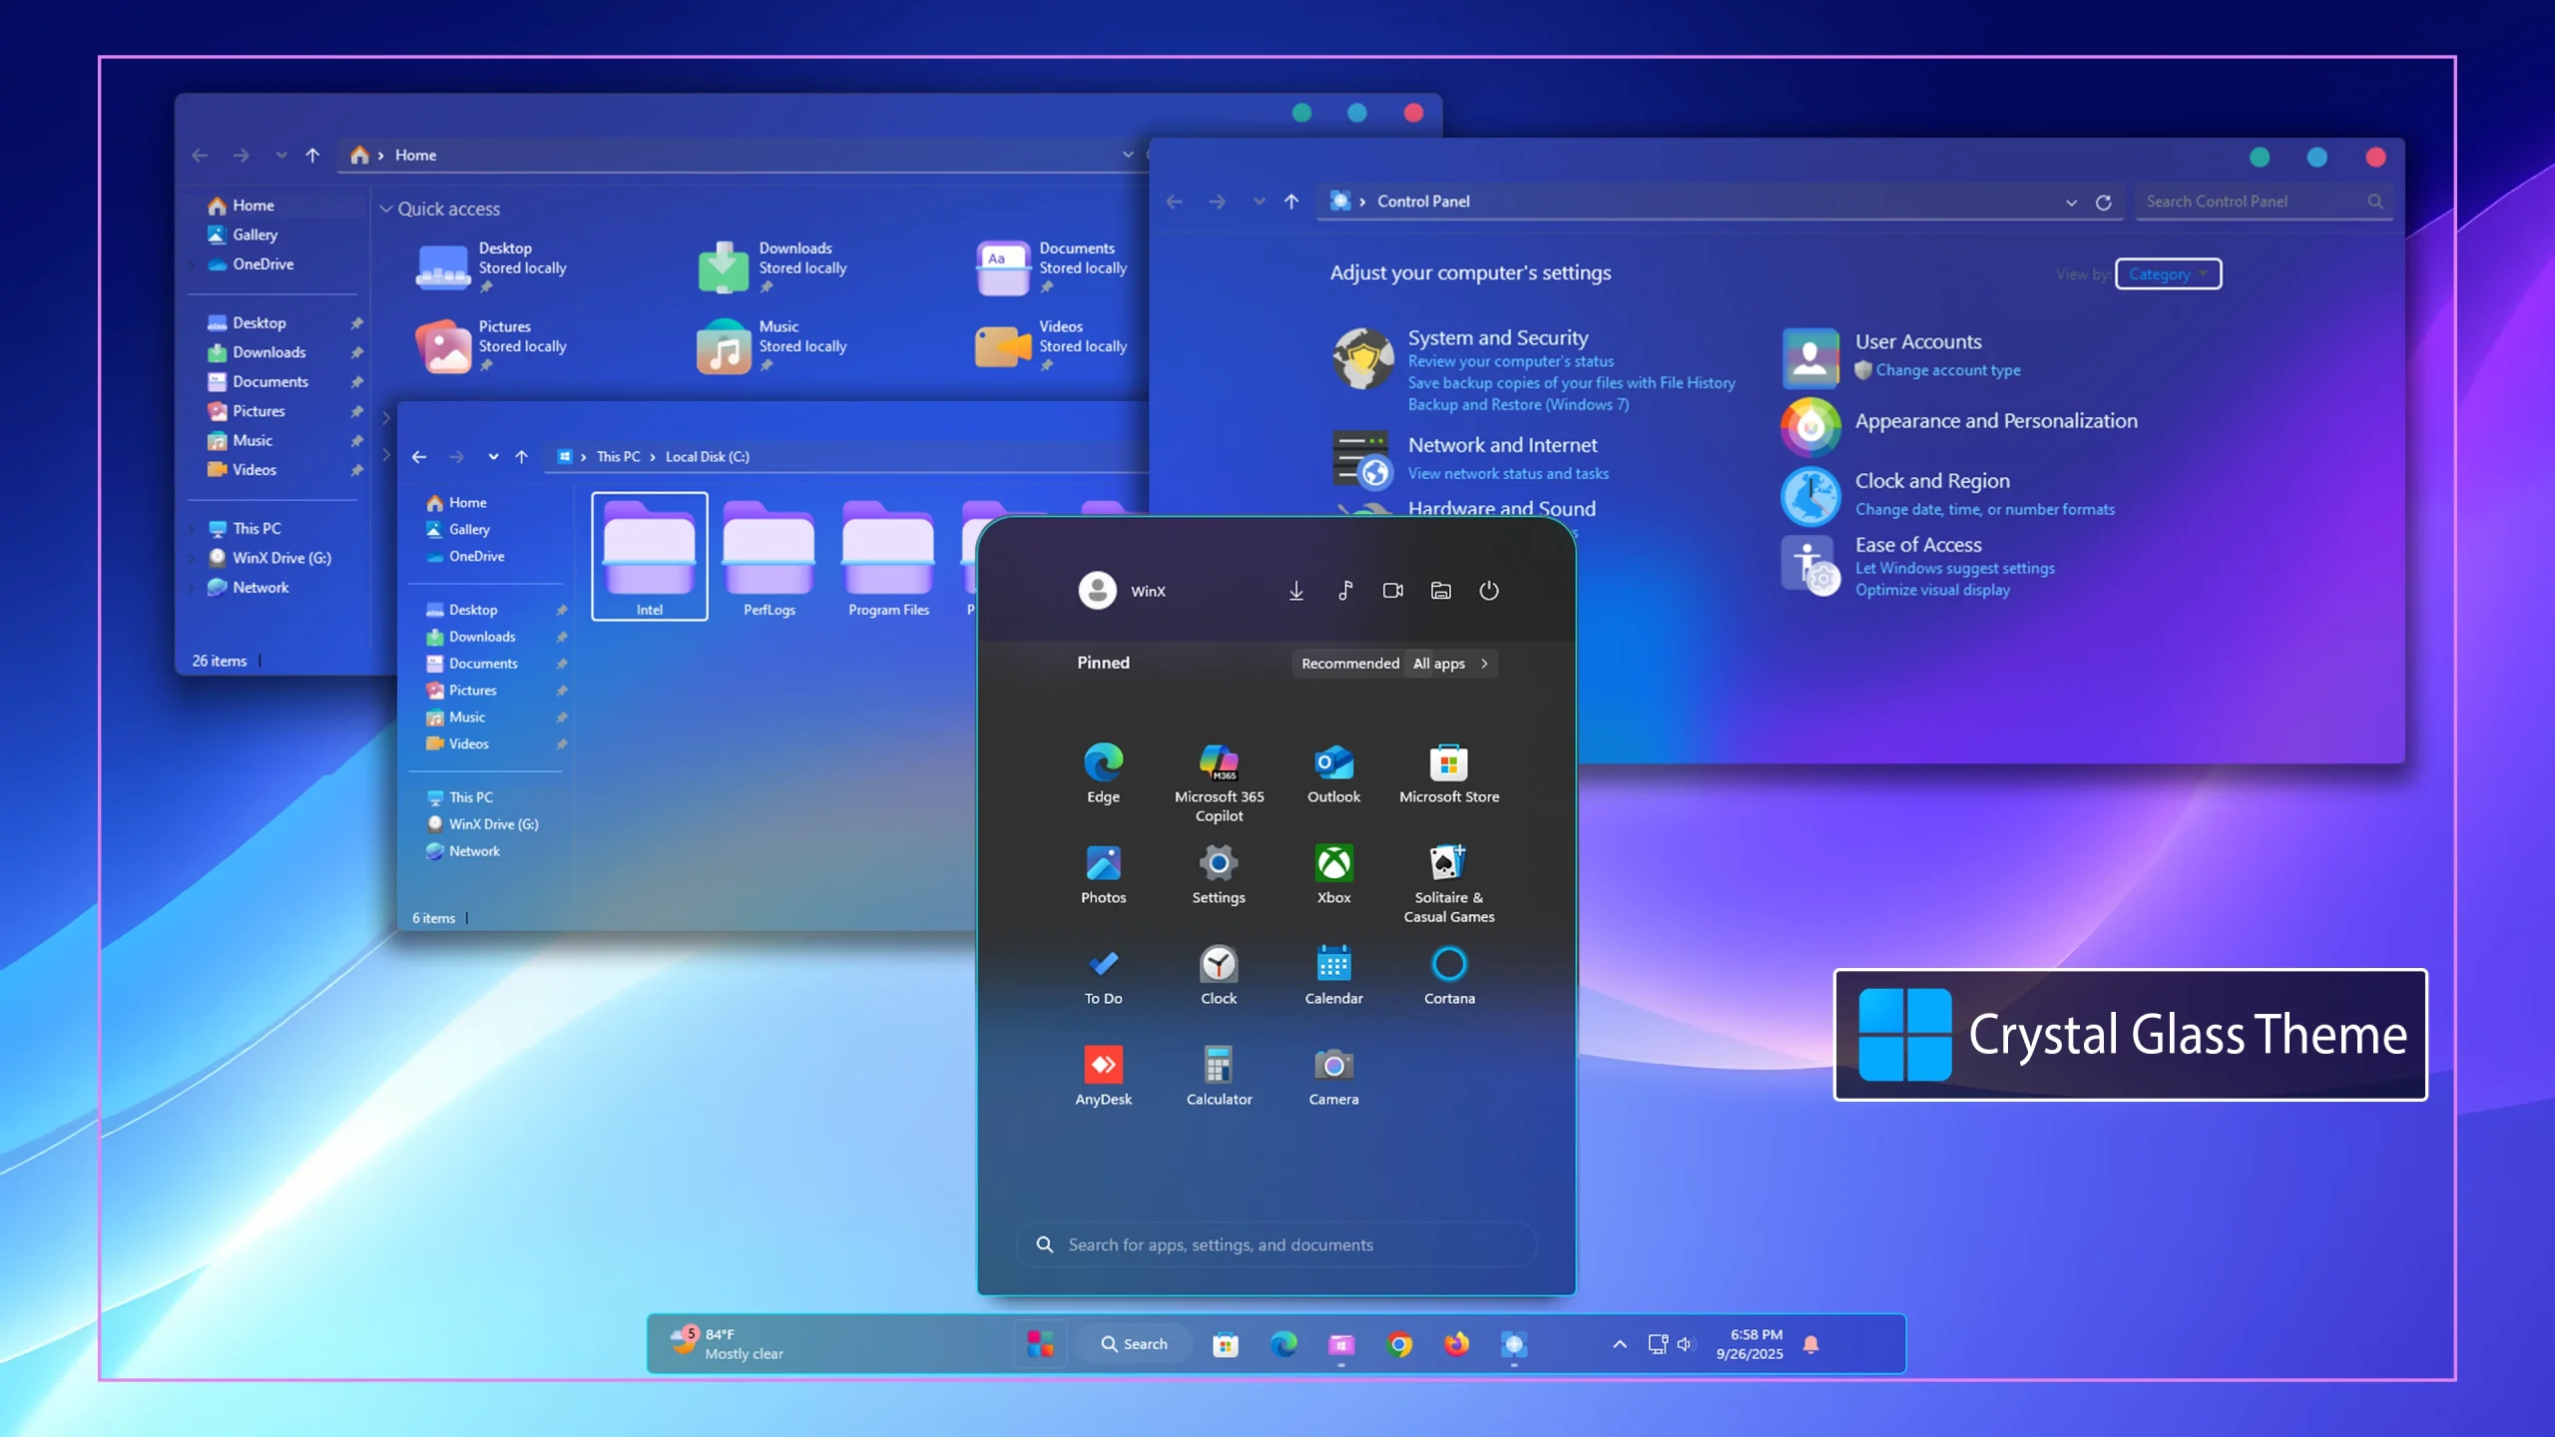The image size is (2555, 1437).
Task: Click the power icon in Start menu
Action: point(1488,591)
